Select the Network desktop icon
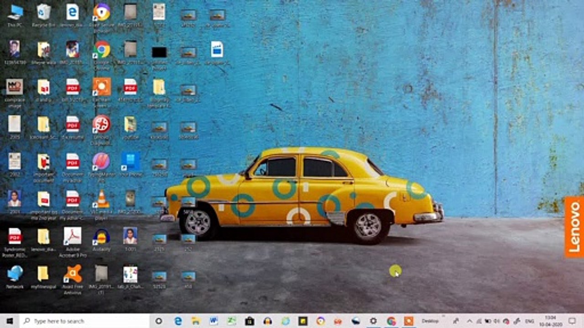This screenshot has width=584, height=328. point(15,277)
